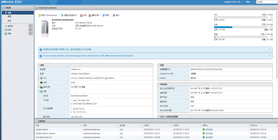The height and width of the screenshot is (140, 278).
Task: Open 管理 under host in navigator
Action: coord(9,17)
